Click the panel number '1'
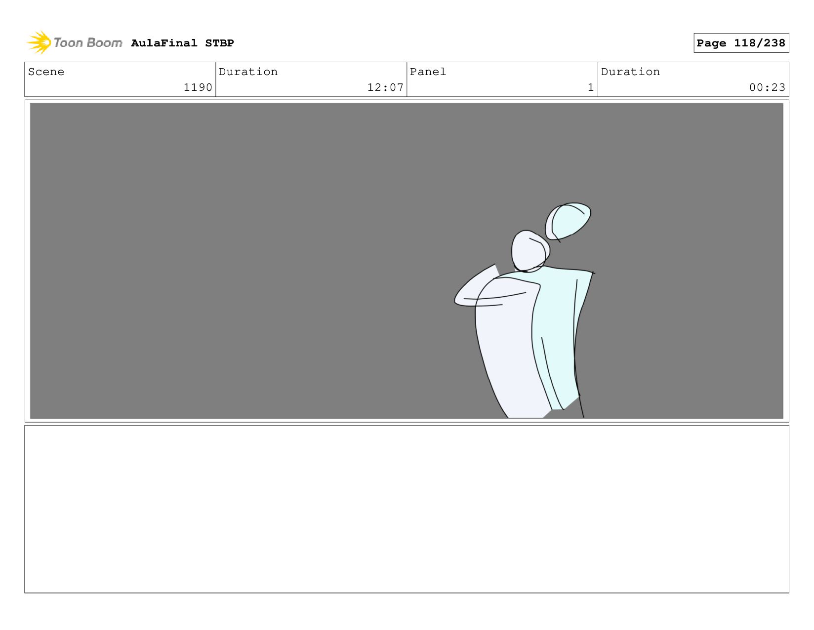This screenshot has height=630, width=814. point(591,87)
